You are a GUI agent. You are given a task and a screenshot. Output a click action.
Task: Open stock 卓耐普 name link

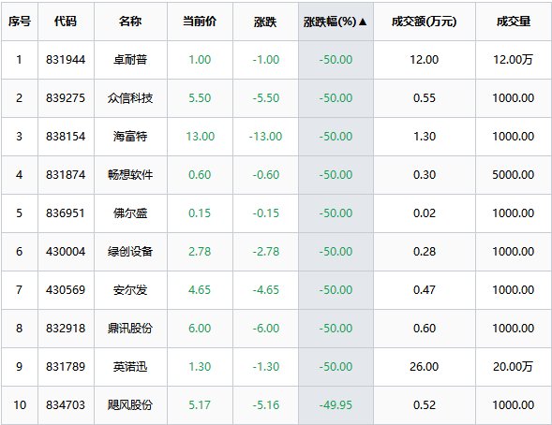(x=130, y=60)
